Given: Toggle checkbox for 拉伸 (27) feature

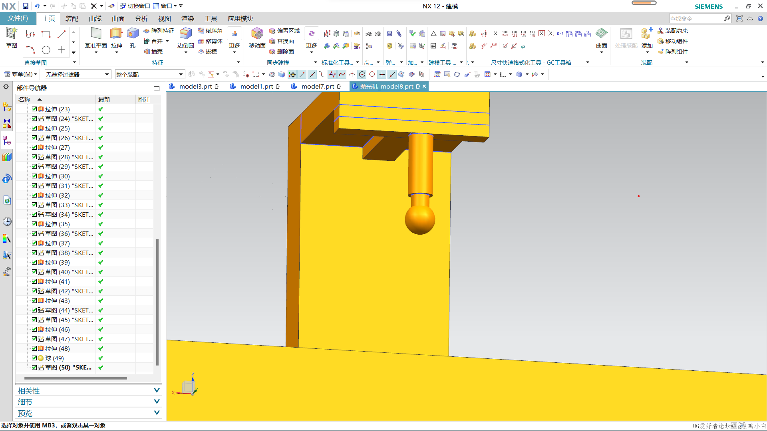Looking at the screenshot, I should pyautogui.click(x=34, y=147).
